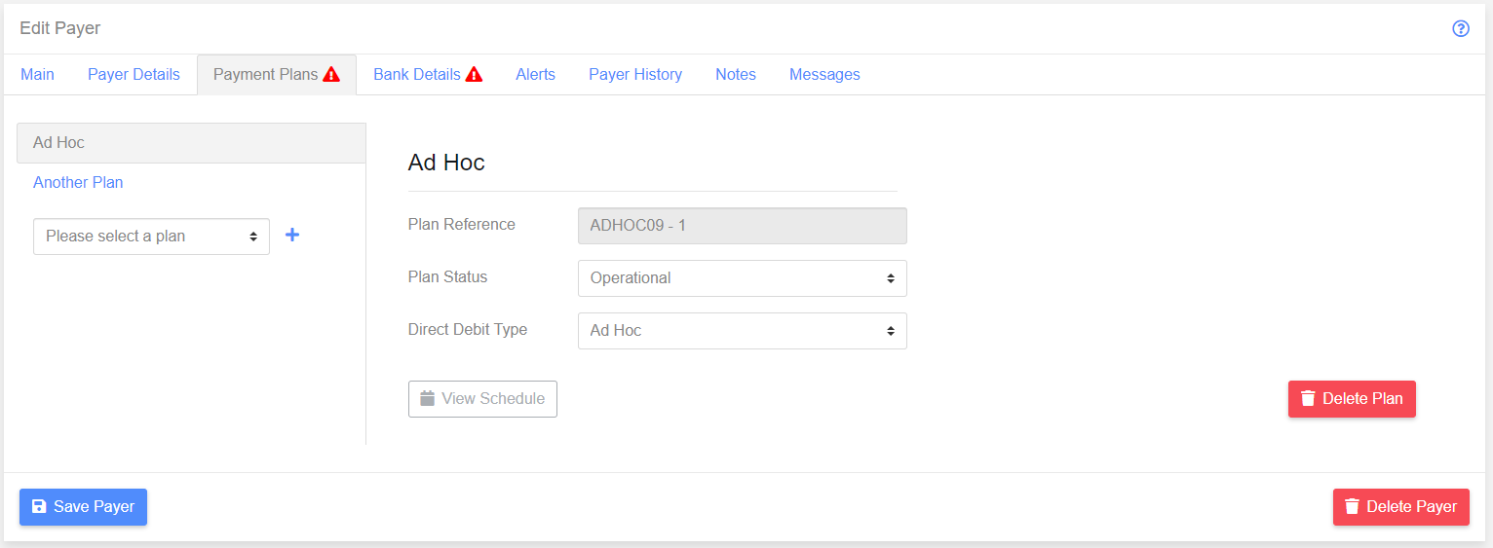The image size is (1493, 548).
Task: Click the Direct Debit Type label
Action: (x=468, y=329)
